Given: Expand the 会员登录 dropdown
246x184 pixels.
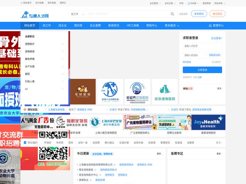Looking at the screenshot, I should [x=155, y=3].
